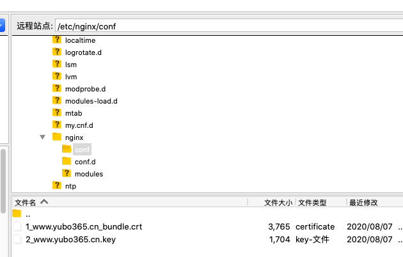
Task: Sort by the 文件类型 column header
Action: pos(320,202)
